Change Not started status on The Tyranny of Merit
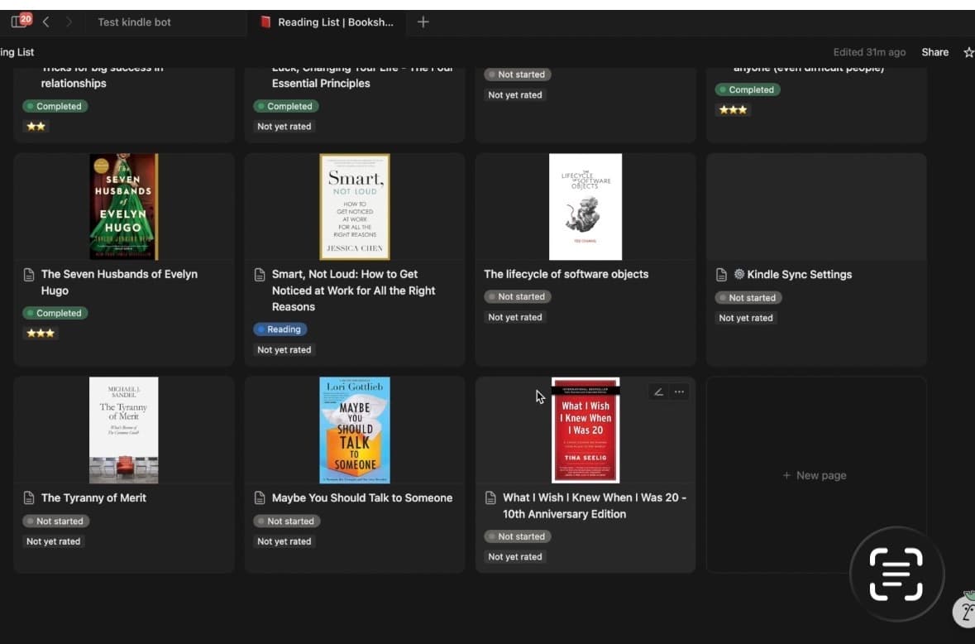 tap(55, 521)
